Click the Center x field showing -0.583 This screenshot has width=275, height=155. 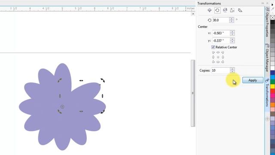(221, 33)
